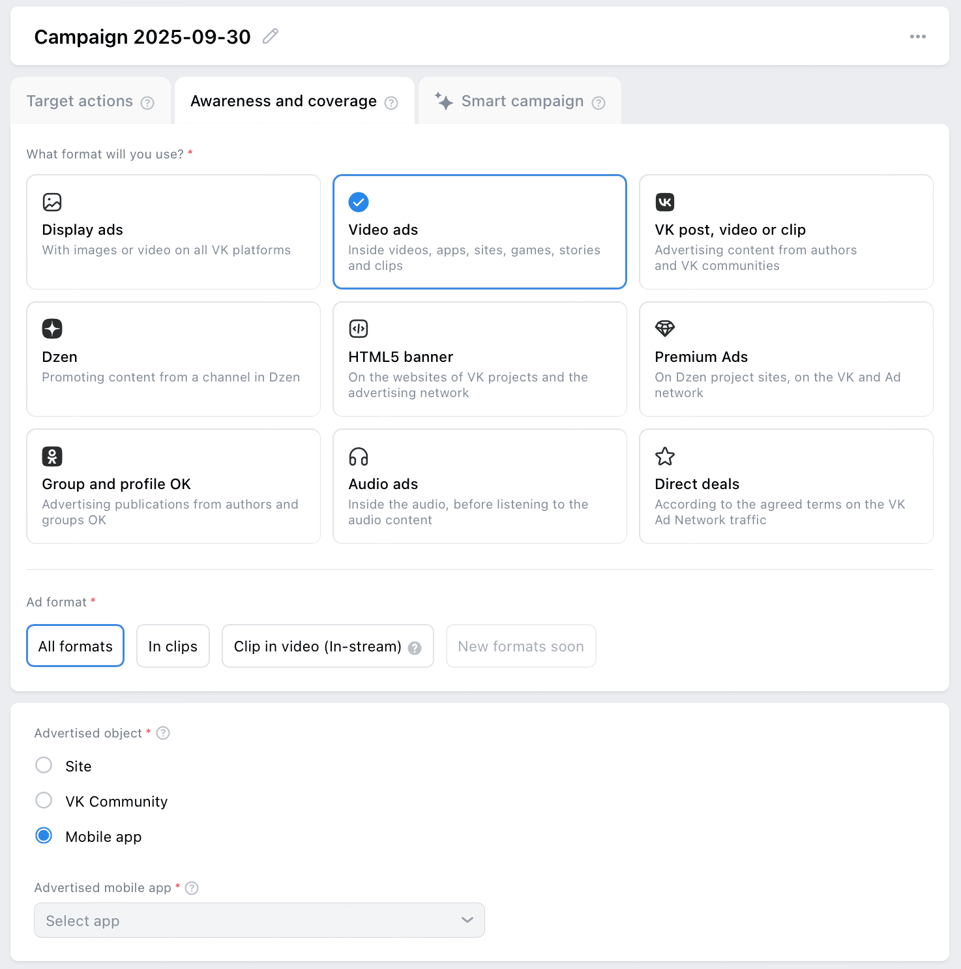
Task: Select the Premium Ads format card
Action: point(786,359)
